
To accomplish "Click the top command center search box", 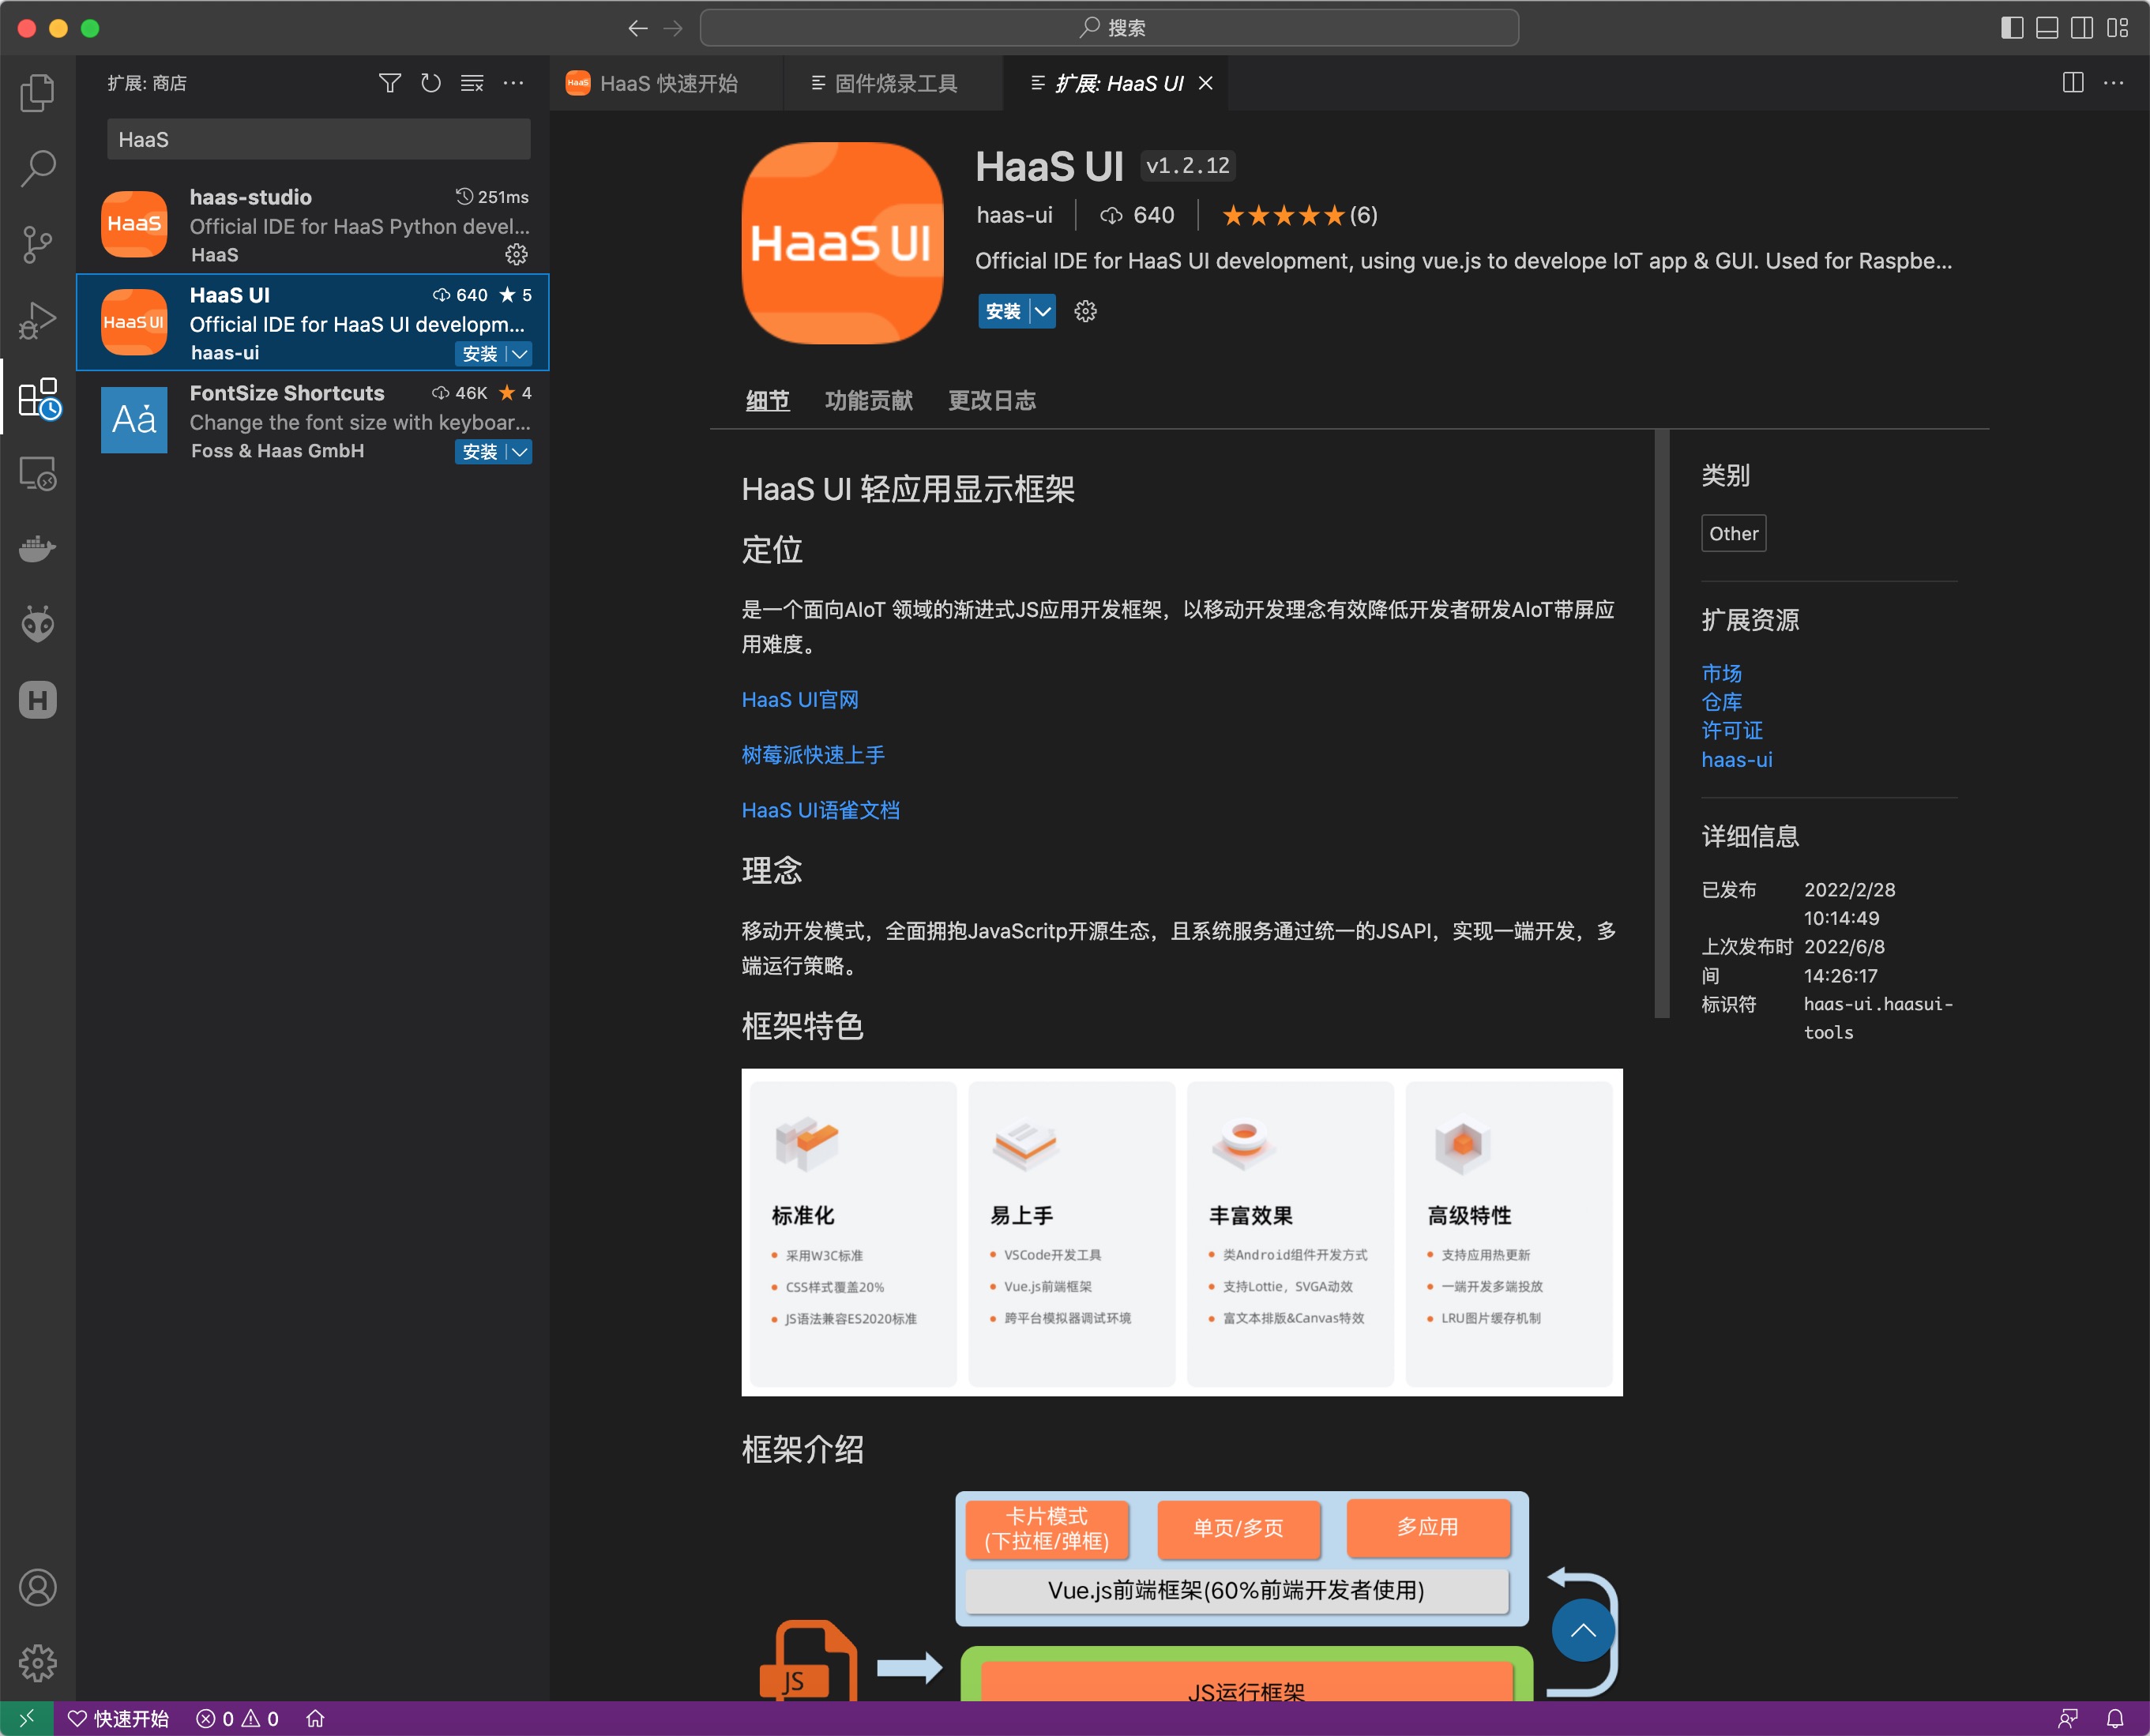I will 1109,28.
